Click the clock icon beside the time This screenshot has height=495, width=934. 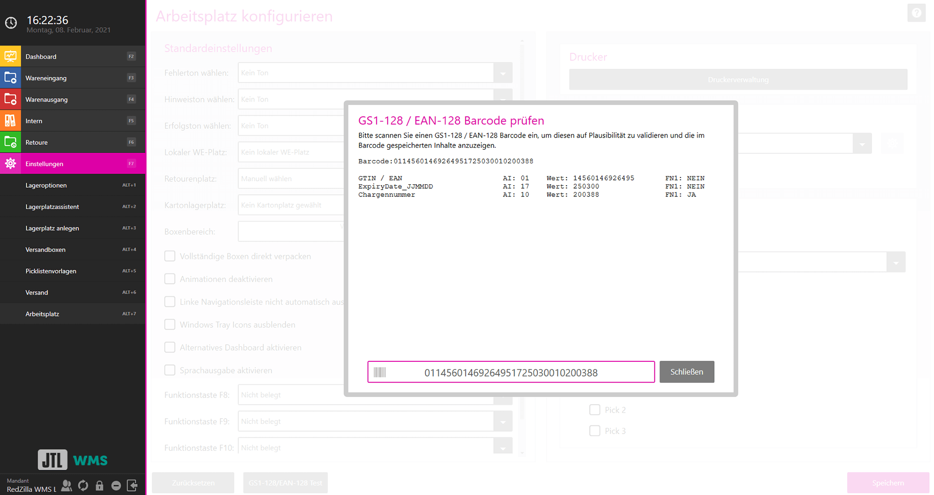[x=11, y=22]
